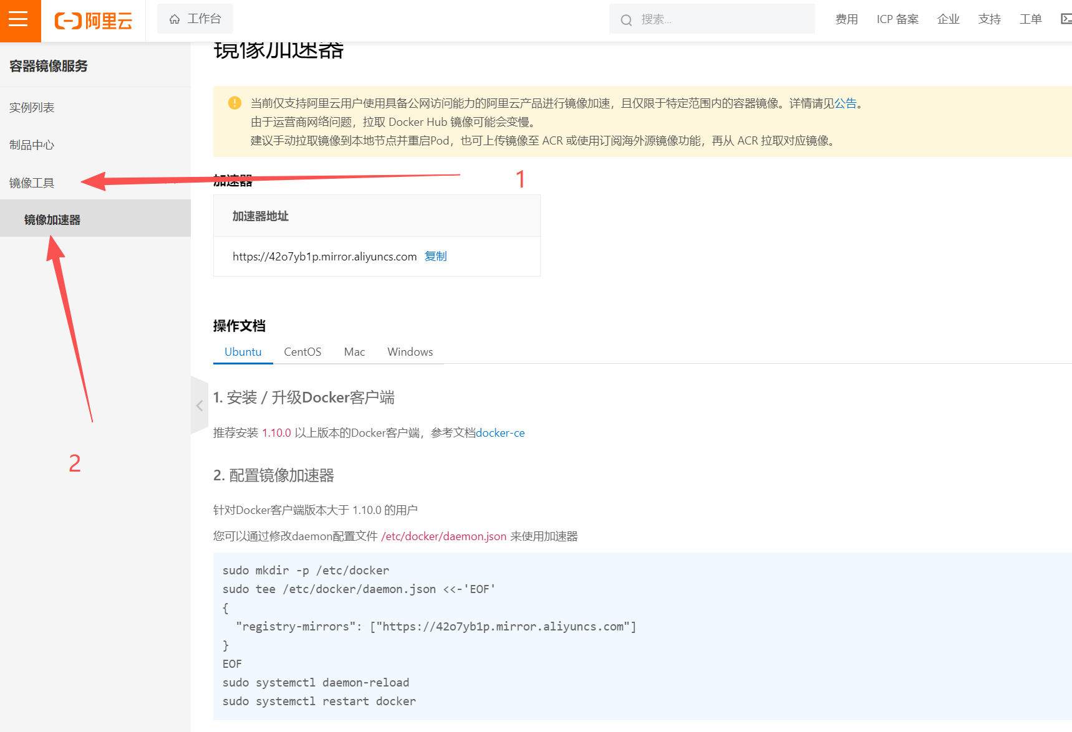
Task: Open the ICP 备案 menu
Action: (897, 19)
